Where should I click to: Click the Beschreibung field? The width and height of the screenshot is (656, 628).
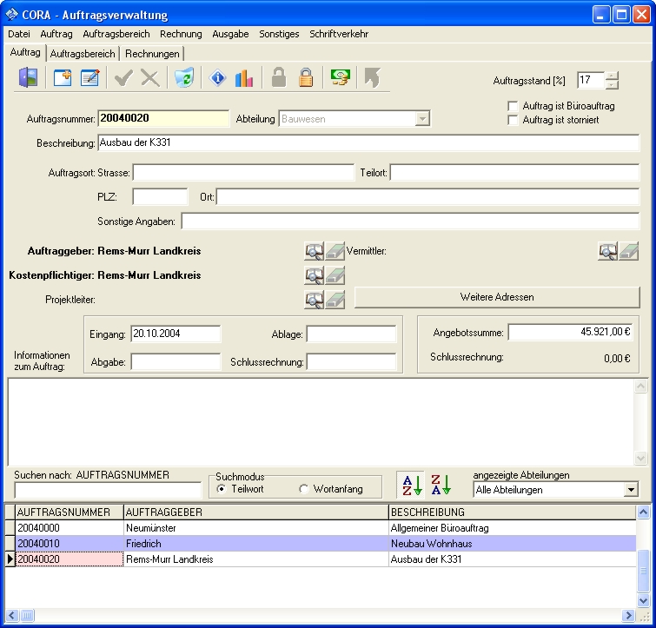click(368, 143)
